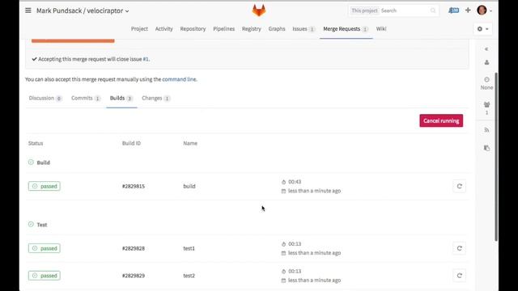Open the hamburger navigation menu

coord(28,11)
